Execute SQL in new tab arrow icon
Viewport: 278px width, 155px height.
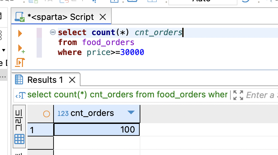click(21, 49)
